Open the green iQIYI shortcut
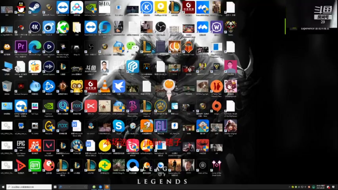 coord(35,166)
